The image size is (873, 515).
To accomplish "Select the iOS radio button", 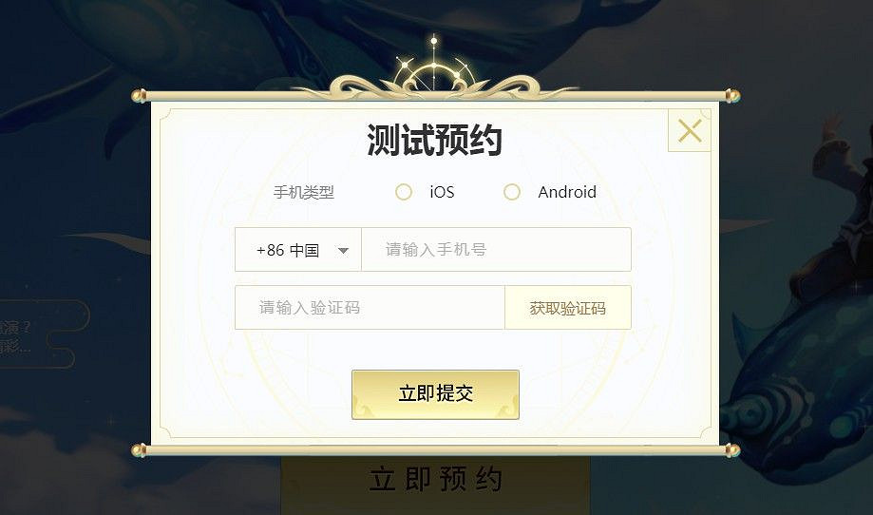I will (x=404, y=192).
